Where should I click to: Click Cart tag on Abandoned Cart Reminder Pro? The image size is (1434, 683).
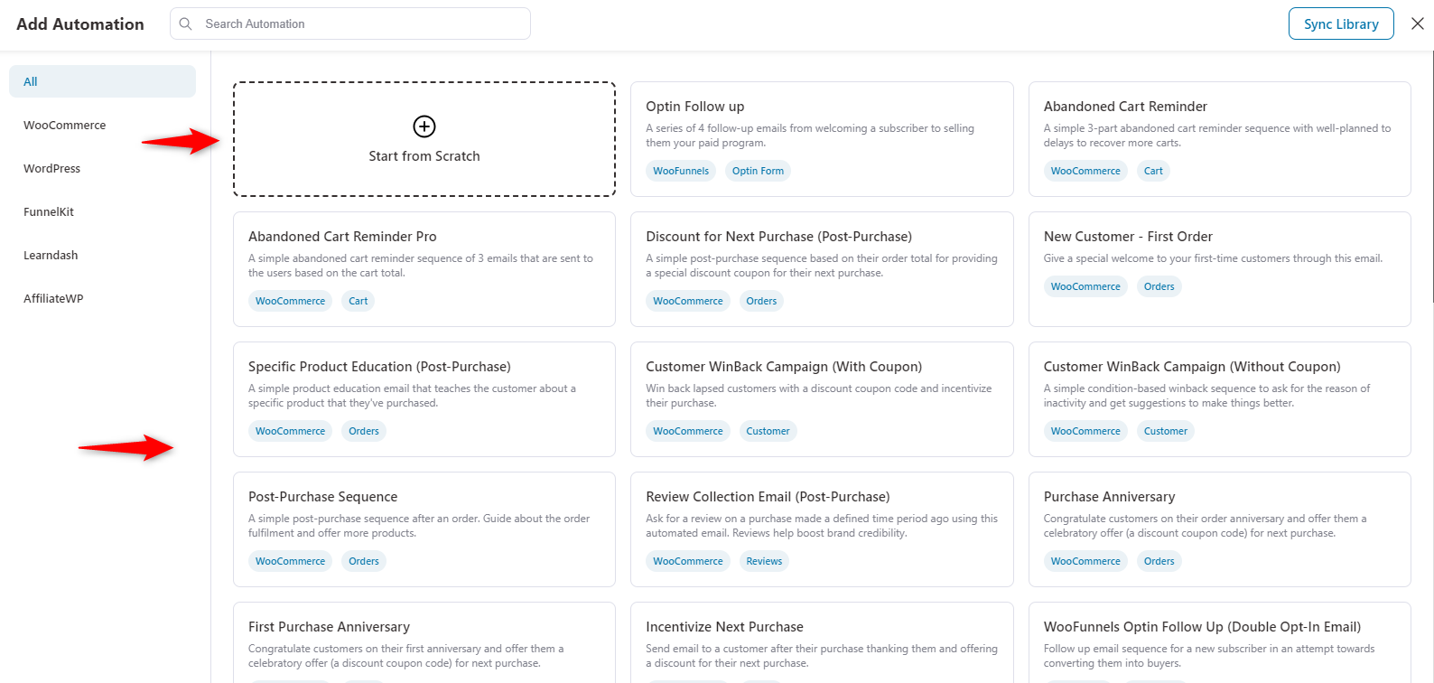358,301
